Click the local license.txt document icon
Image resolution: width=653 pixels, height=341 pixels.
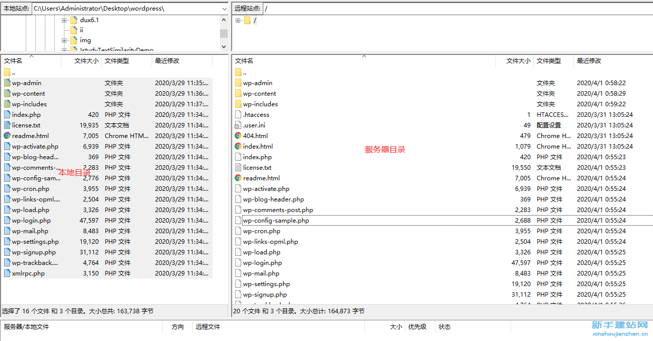point(7,125)
